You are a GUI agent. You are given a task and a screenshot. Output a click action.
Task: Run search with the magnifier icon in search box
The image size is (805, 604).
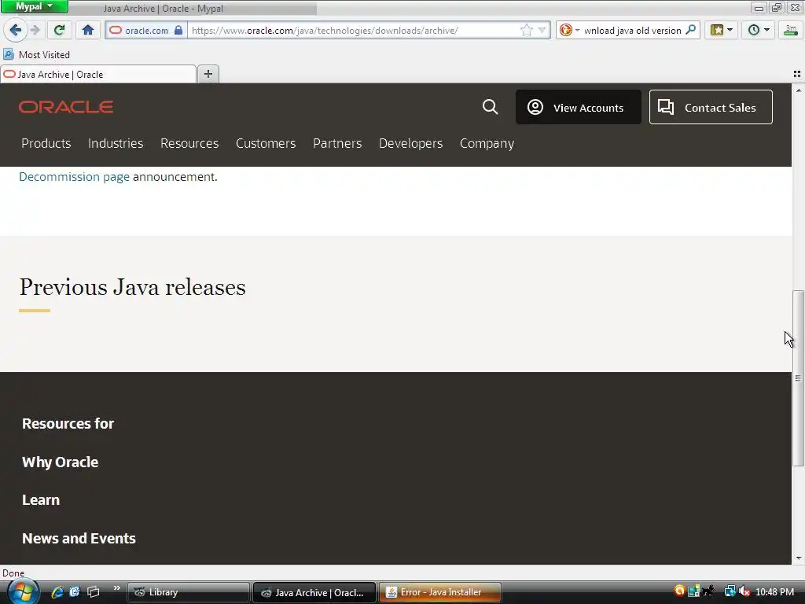pos(691,30)
